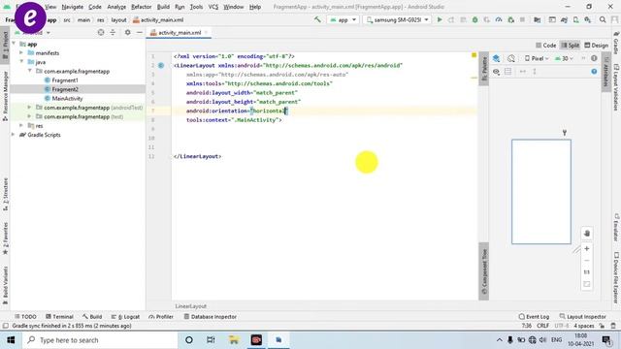Open the Event Log

534,317
